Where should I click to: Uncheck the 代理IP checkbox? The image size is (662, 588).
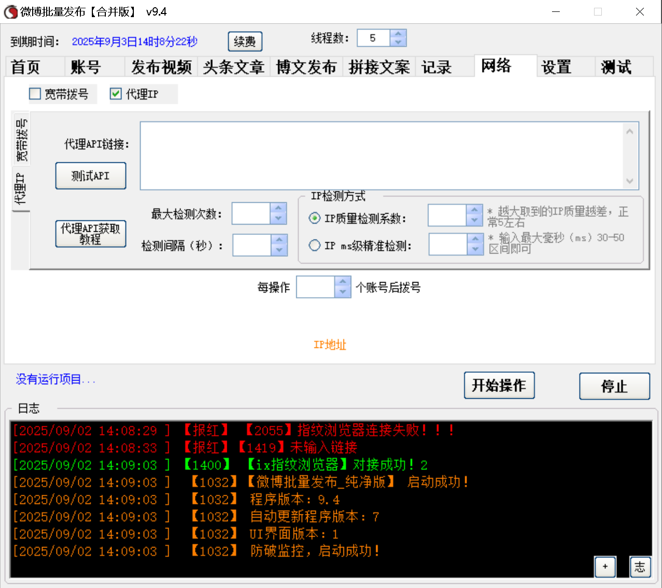[115, 93]
